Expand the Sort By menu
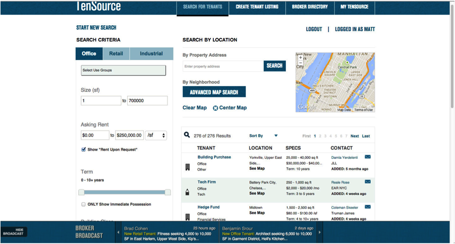This screenshot has width=455, height=244. coord(275,136)
